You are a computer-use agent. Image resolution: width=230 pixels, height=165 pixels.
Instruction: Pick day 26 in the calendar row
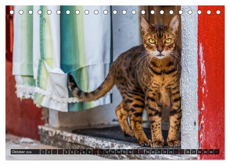point(188,152)
